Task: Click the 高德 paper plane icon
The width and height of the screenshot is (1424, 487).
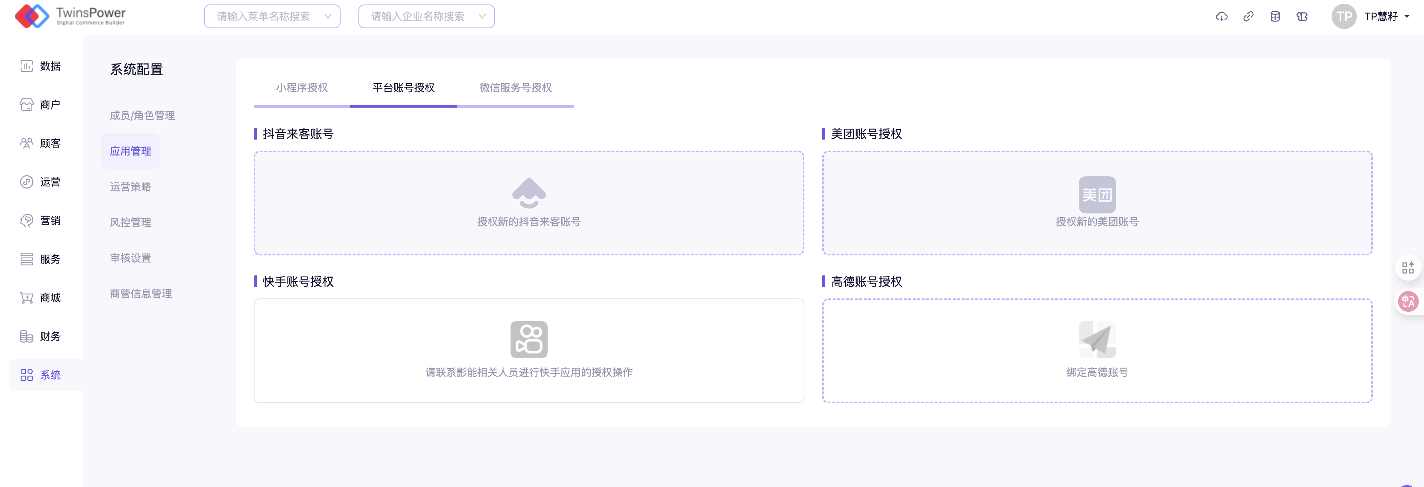Action: tap(1097, 339)
